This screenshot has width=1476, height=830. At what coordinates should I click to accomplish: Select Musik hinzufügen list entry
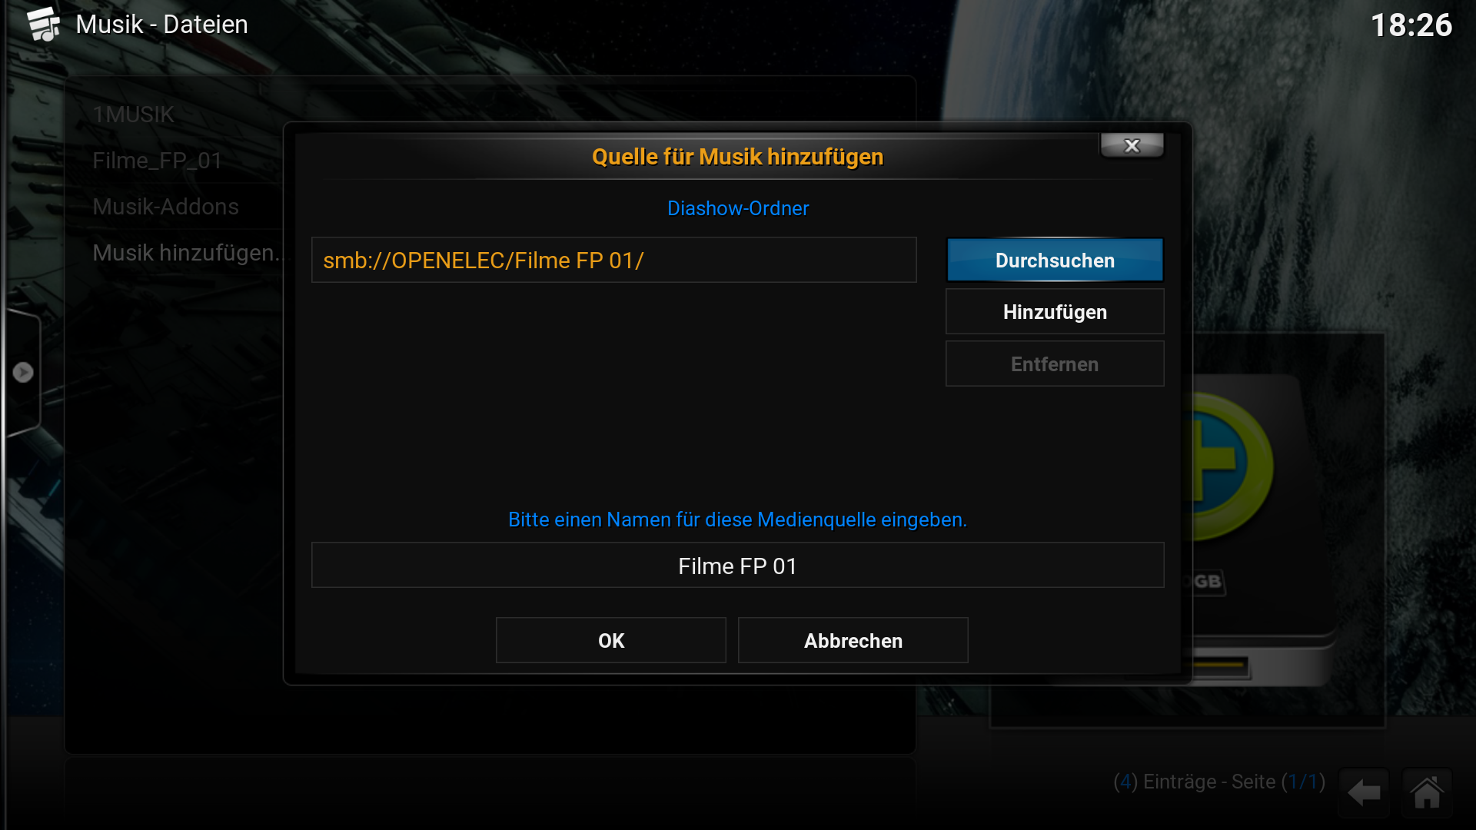[x=186, y=253]
